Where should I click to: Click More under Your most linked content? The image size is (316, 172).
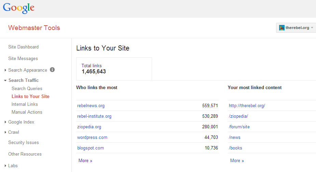point(237,160)
